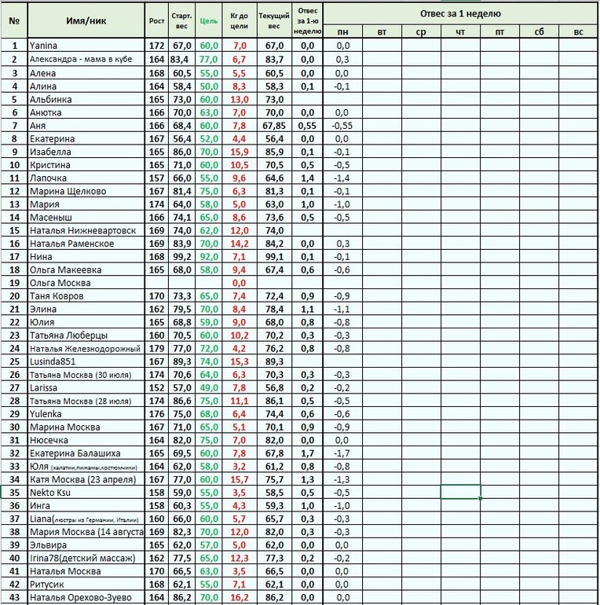Select the "Отвес за 1 неделю" merged header
This screenshot has height=605, width=600.
click(460, 13)
